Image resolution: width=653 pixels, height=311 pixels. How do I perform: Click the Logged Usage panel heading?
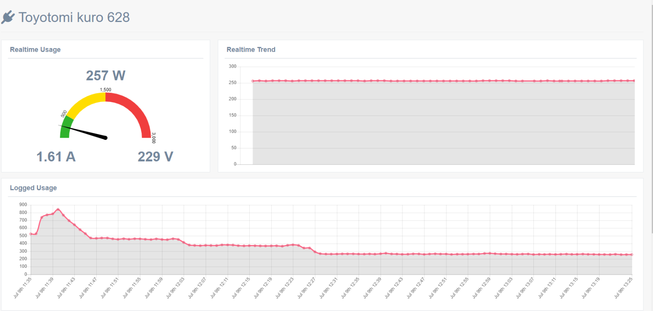33,188
